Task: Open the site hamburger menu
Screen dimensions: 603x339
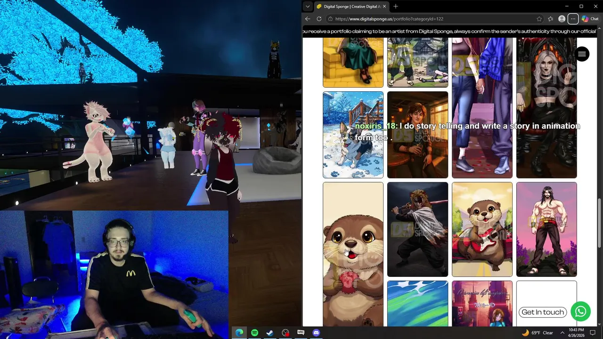Action: (x=582, y=54)
